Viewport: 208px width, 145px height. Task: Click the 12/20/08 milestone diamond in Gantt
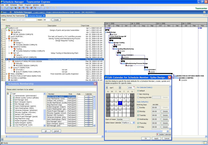[180, 80]
